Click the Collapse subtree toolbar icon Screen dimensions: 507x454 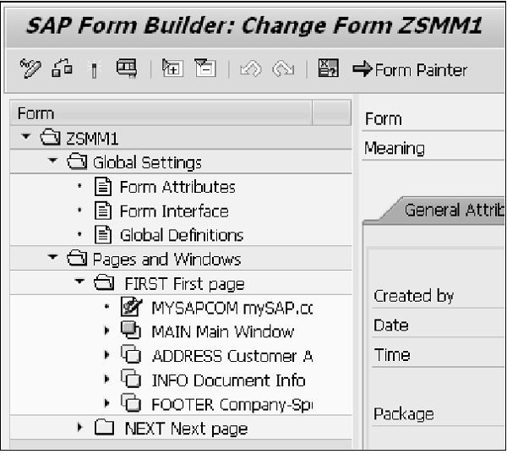pos(203,69)
